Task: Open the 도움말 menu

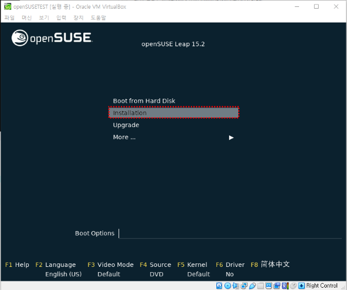Action: (98, 18)
